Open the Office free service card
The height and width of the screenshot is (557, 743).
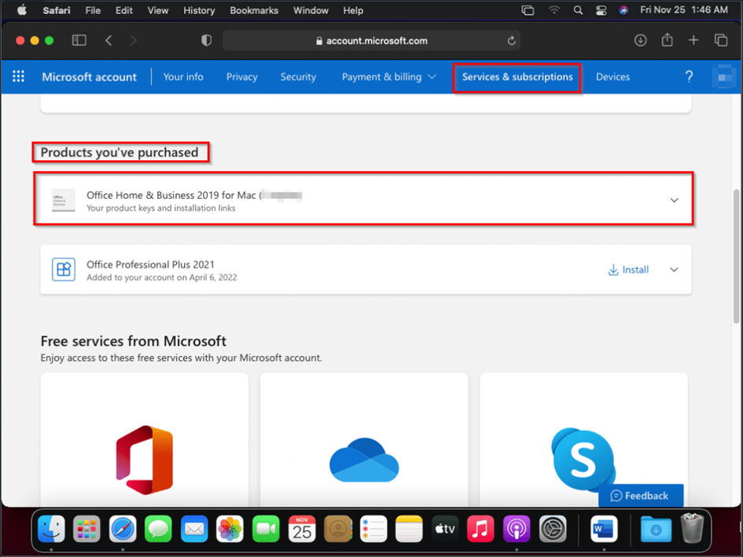point(145,439)
